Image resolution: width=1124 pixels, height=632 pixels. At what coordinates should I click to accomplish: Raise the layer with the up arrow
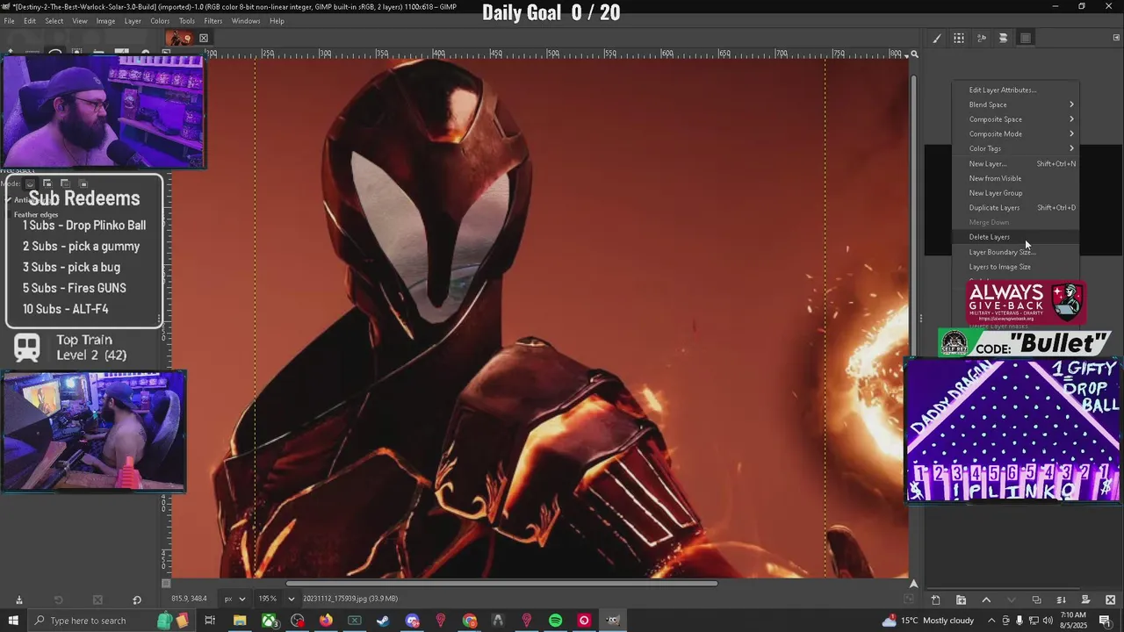(986, 600)
